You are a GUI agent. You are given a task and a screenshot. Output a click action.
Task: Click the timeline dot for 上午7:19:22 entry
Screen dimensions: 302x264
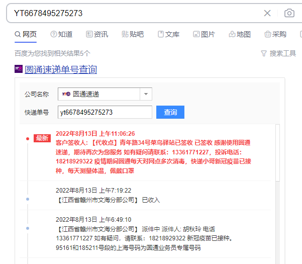coord(28,199)
